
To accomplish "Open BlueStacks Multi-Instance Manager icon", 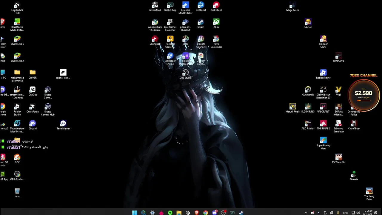I will (17, 25).
